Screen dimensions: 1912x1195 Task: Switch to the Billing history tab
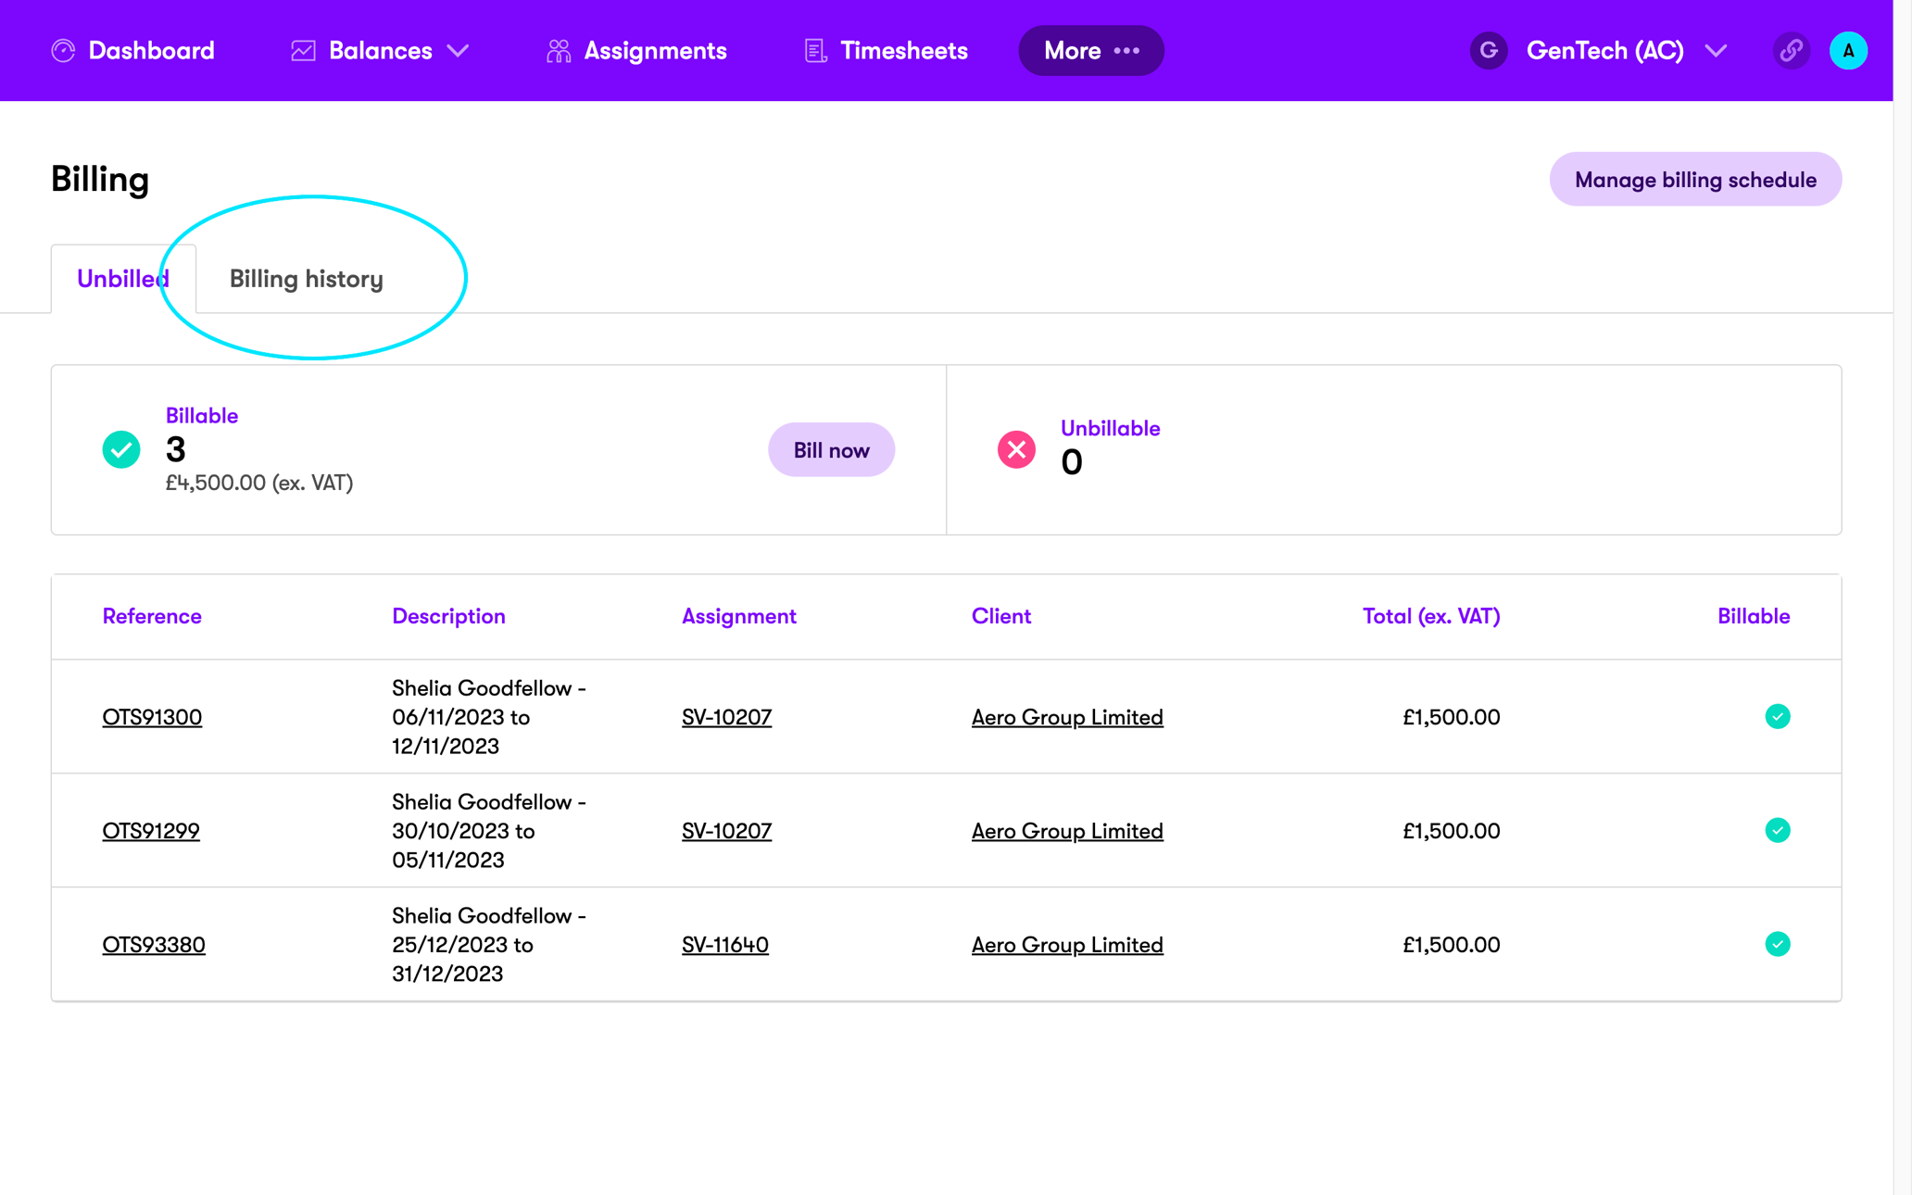click(307, 279)
